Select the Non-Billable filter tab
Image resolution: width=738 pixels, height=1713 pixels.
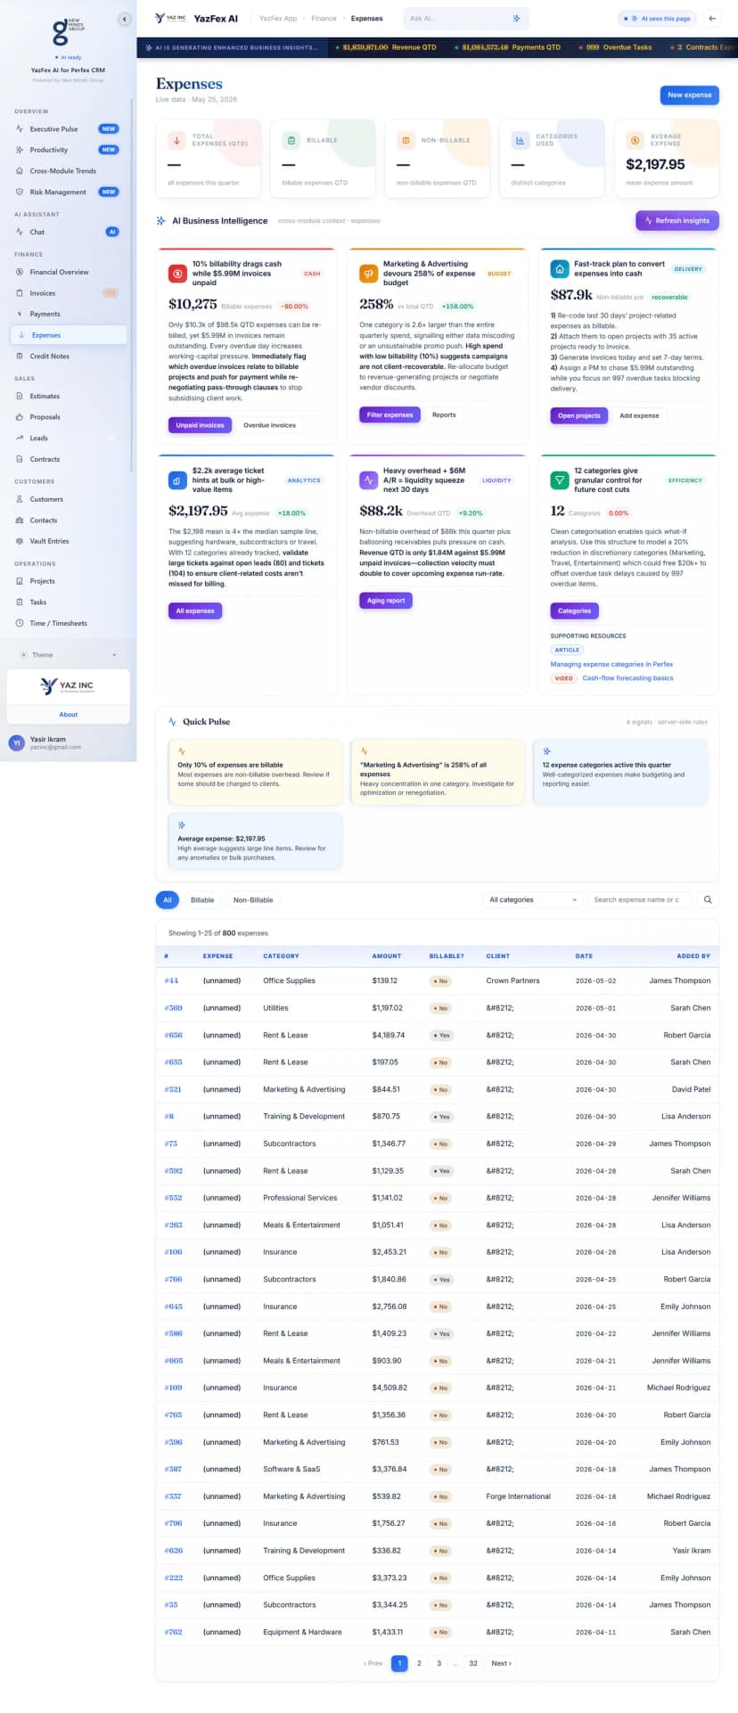tap(253, 900)
